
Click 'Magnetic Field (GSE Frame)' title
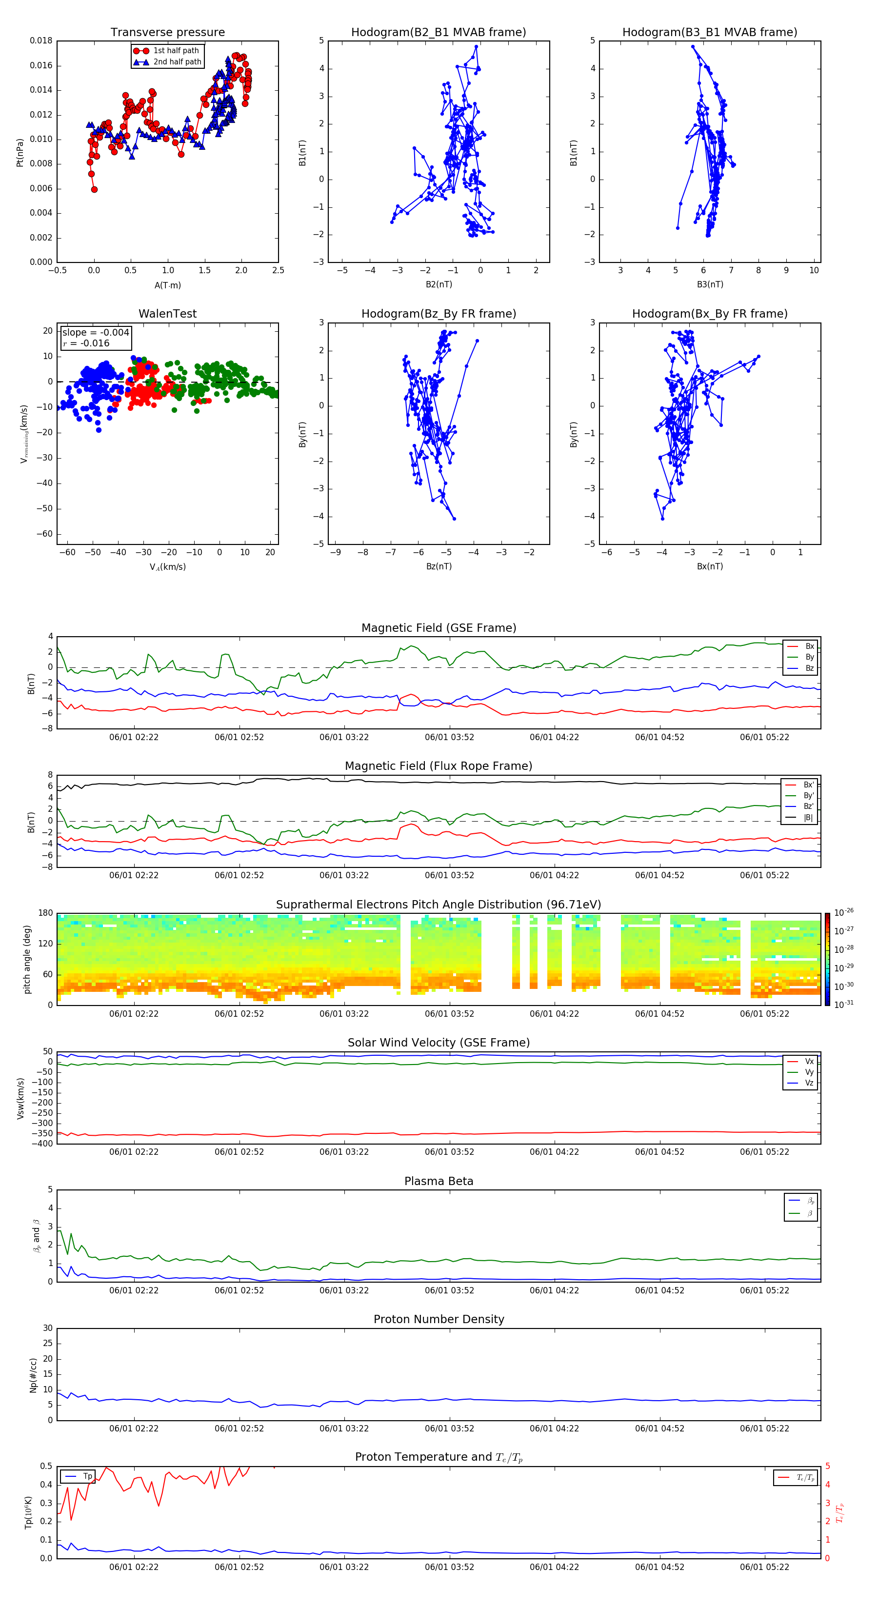(439, 628)
